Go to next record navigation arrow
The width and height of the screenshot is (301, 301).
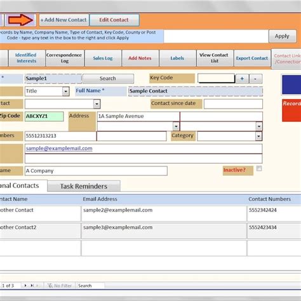pyautogui.click(x=25, y=286)
